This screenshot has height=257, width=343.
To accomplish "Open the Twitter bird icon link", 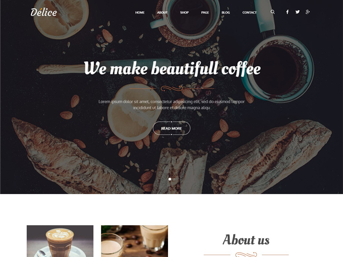I will pos(298,12).
